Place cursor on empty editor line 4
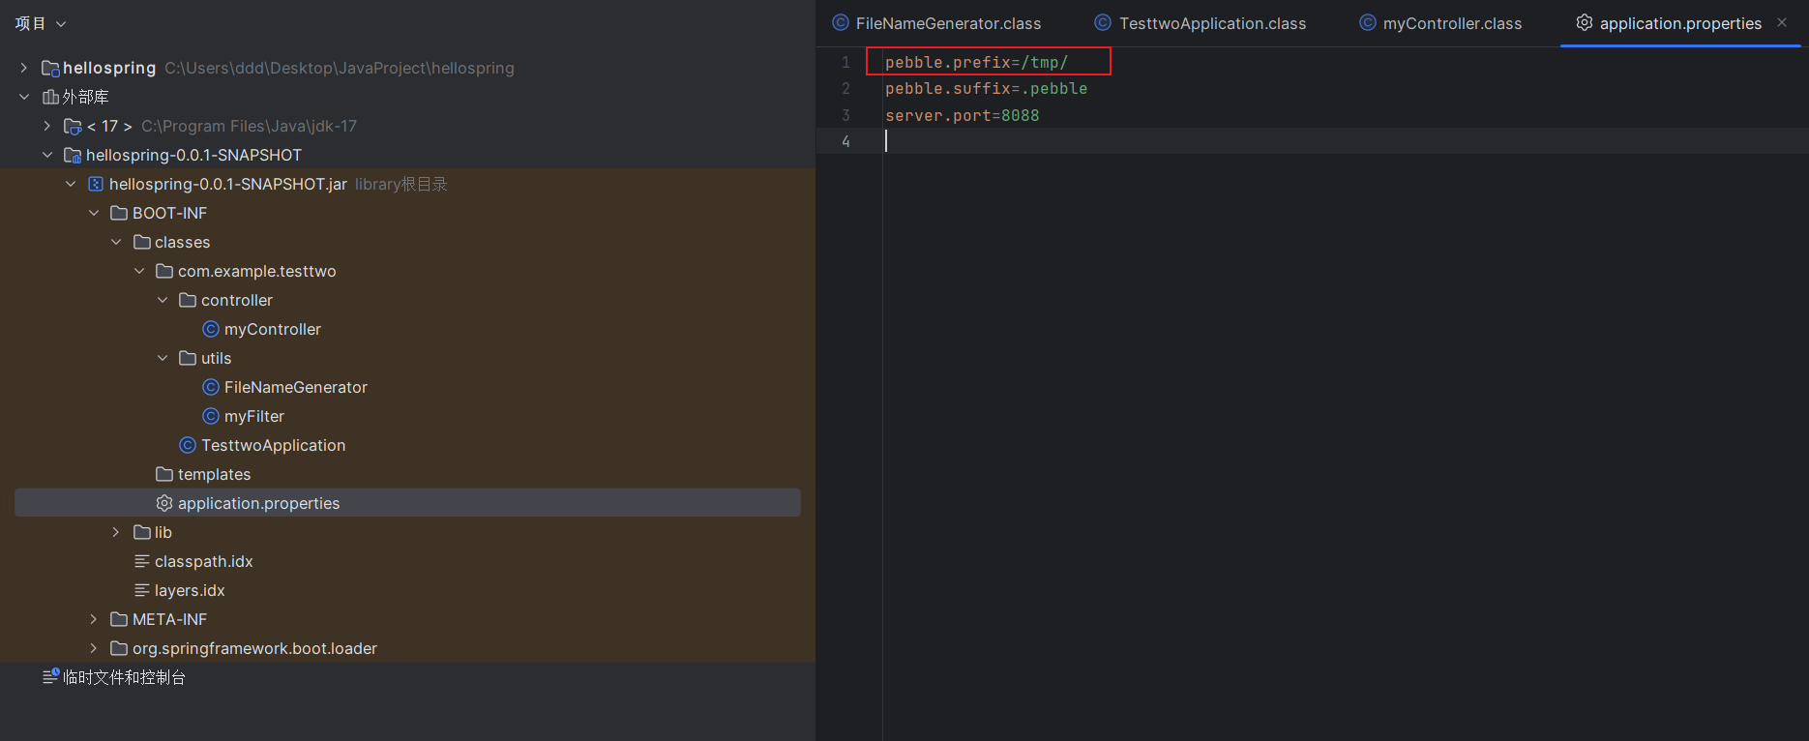Screen dimensions: 1809x741 coord(1345,141)
